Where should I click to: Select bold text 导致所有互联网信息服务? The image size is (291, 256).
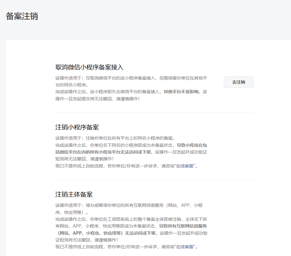[183, 226]
